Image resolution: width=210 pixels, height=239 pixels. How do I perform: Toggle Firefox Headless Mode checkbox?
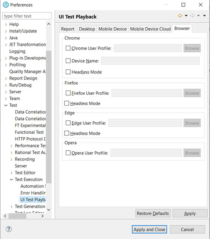pyautogui.click(x=67, y=103)
